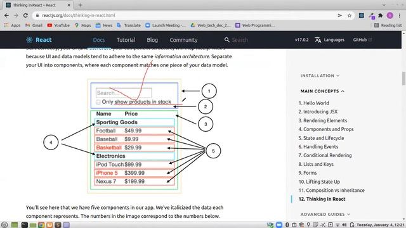Screen dimensions: 406x228
Task: Open the Apps grid in bookmarks bar
Action: point(12,25)
